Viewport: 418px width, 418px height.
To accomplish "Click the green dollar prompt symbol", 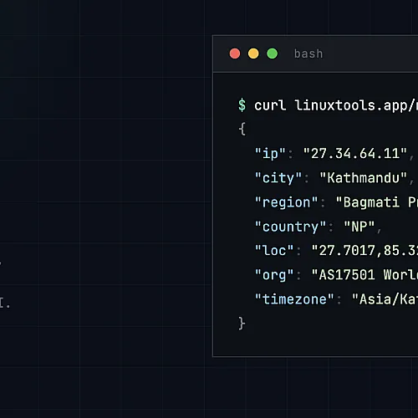I will (x=242, y=105).
